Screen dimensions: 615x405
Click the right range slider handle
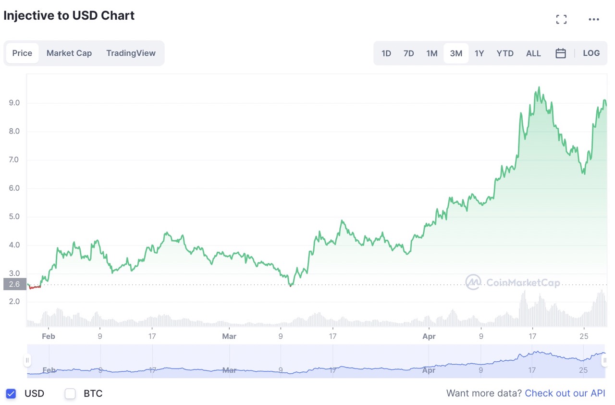(x=604, y=360)
